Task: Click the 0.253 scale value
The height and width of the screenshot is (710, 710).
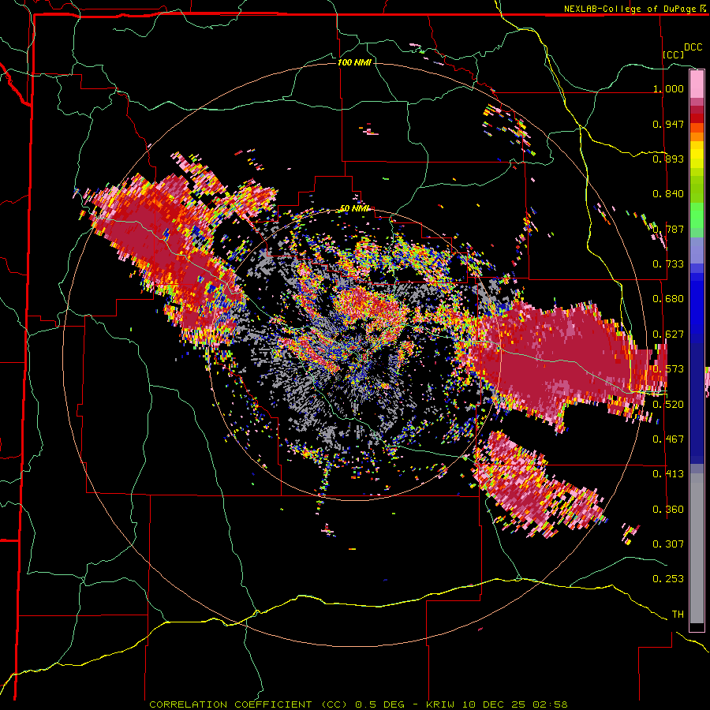Action: (x=668, y=579)
